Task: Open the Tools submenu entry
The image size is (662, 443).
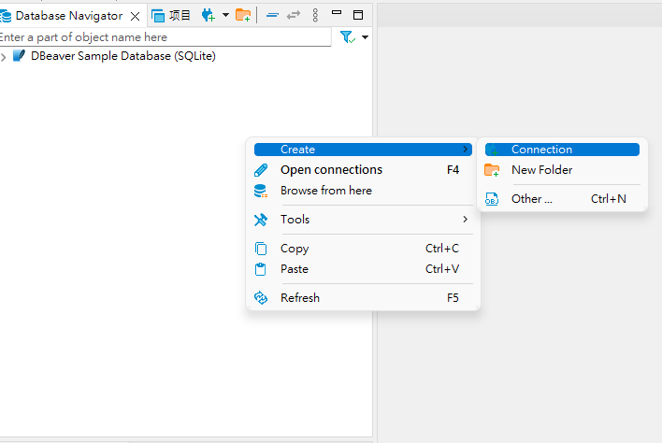Action: 363,220
